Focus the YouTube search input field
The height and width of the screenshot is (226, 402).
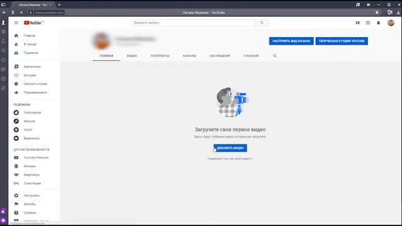pos(193,23)
